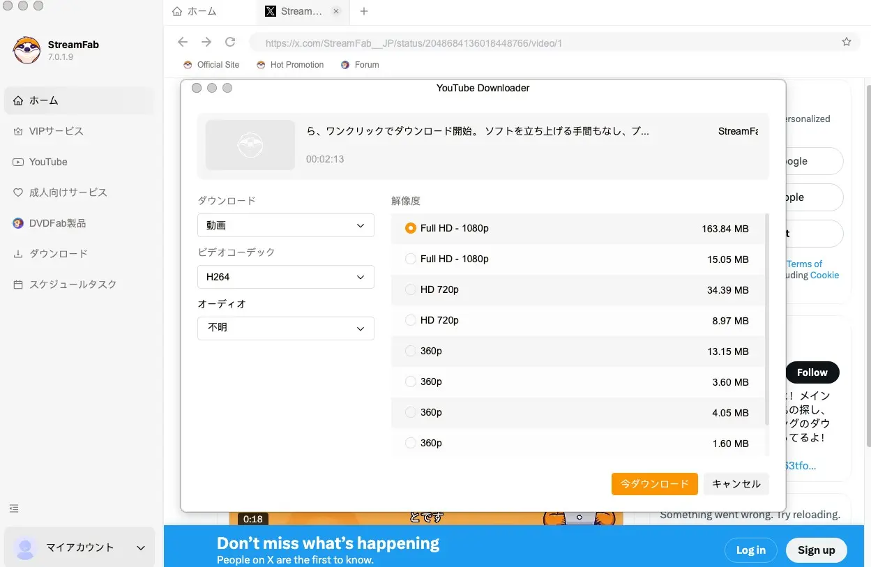
Task: Open the Terms of link
Action: (804, 264)
